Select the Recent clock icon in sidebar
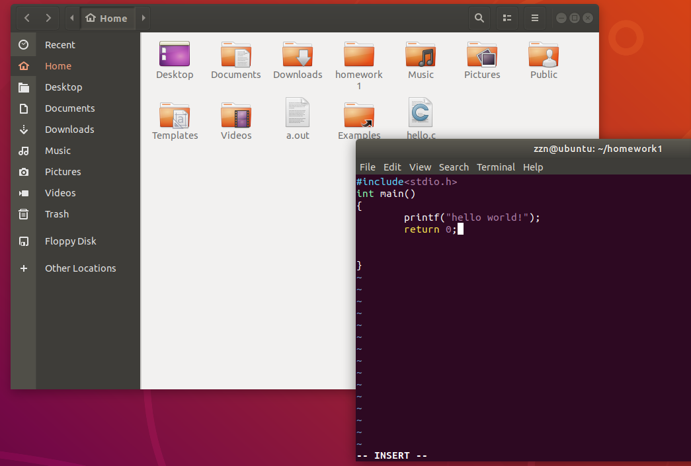The image size is (691, 466). [x=24, y=44]
